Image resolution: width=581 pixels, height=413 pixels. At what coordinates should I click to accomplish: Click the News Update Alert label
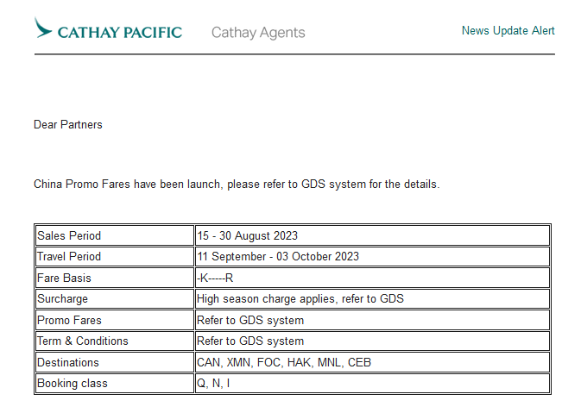508,30
